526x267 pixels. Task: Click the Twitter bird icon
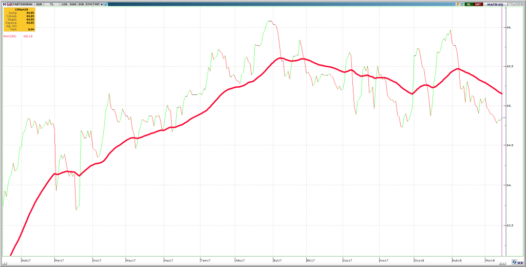click(106, 4)
